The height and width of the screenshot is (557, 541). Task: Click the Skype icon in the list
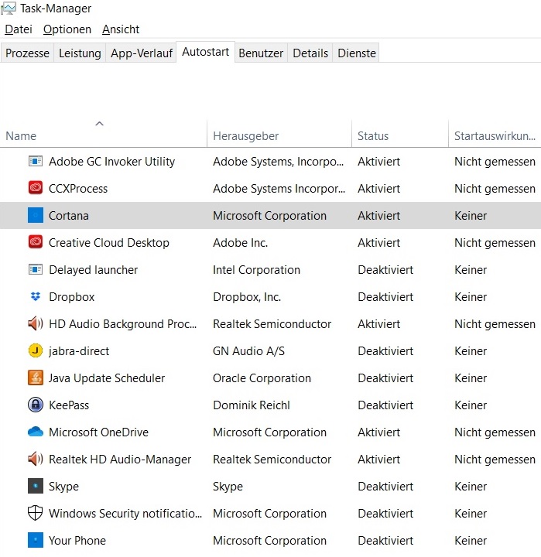point(36,487)
